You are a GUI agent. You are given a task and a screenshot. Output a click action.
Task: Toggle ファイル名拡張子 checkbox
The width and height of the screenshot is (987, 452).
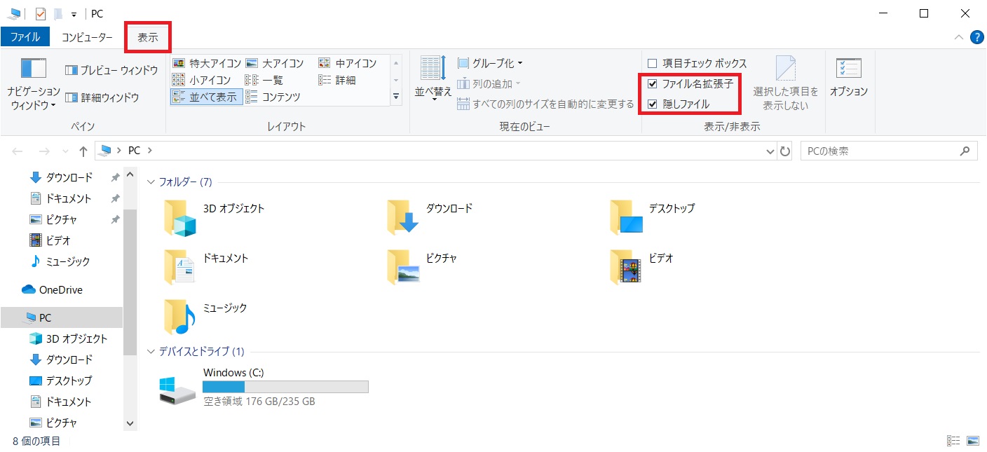point(653,84)
